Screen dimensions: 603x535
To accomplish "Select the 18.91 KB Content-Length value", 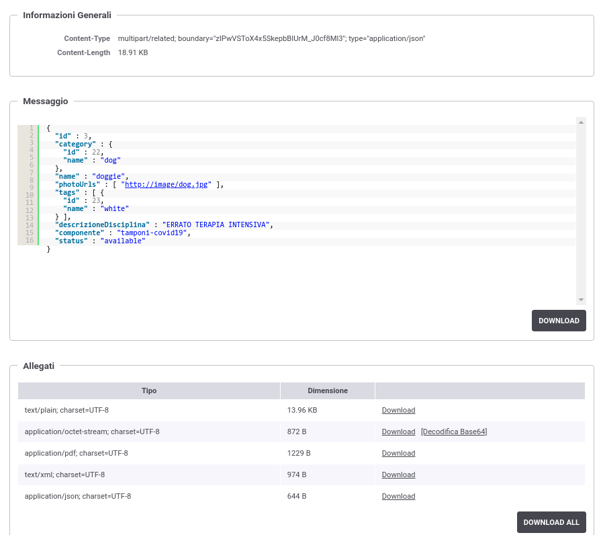I will (x=133, y=52).
